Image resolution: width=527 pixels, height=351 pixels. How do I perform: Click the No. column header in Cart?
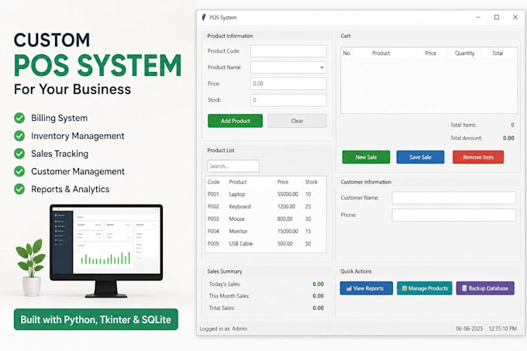pos(347,53)
